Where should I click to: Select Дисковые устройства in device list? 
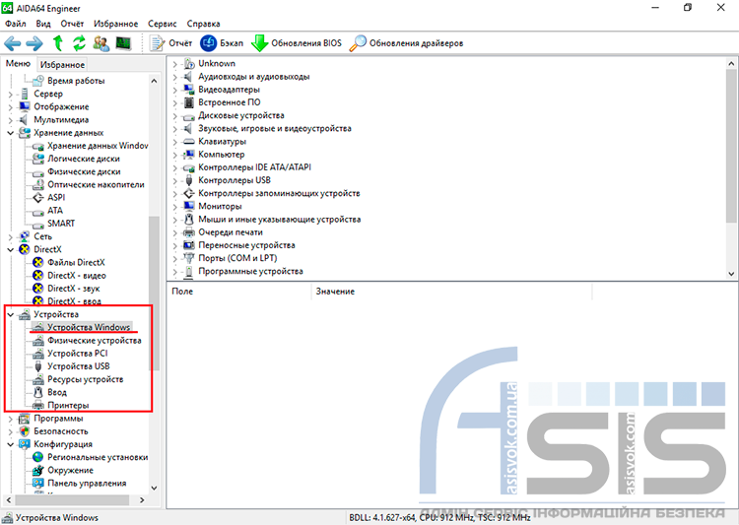241,115
